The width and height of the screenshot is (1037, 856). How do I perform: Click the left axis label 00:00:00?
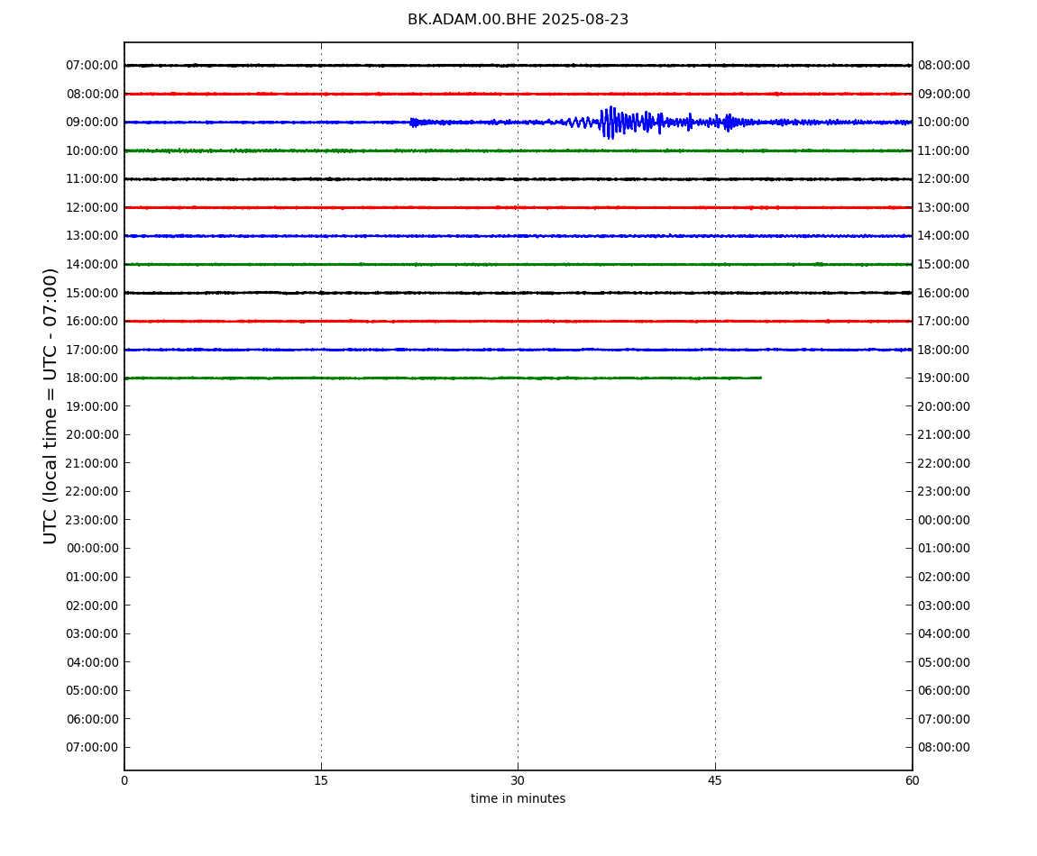(x=92, y=549)
